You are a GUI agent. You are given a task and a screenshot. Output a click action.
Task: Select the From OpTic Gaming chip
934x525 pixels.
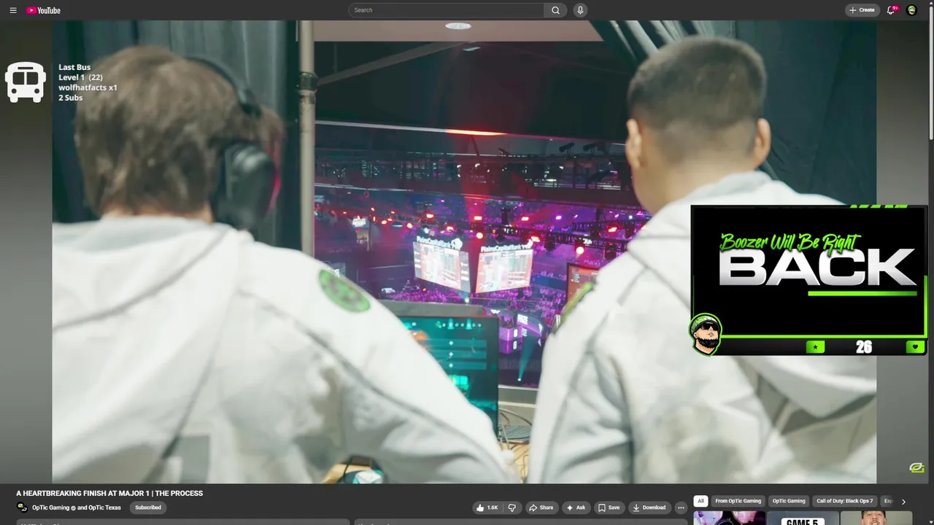[738, 501]
